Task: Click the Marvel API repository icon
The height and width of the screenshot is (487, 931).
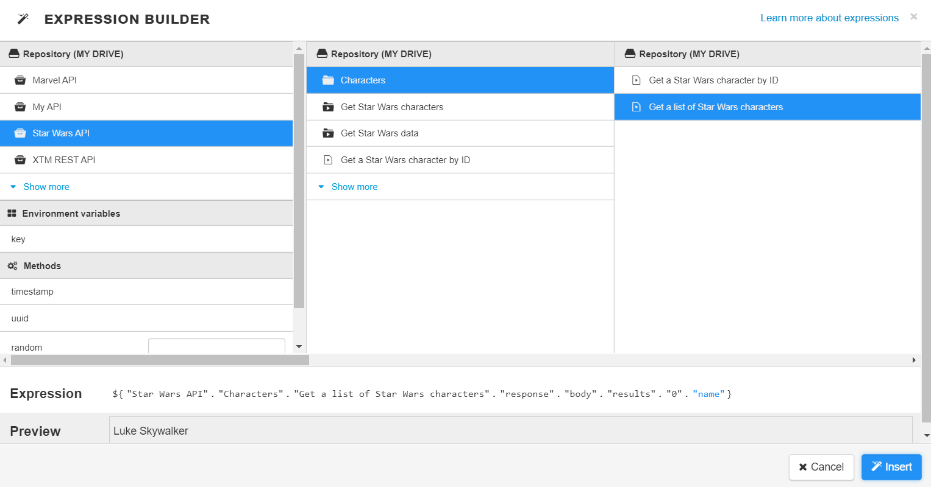Action: 20,80
